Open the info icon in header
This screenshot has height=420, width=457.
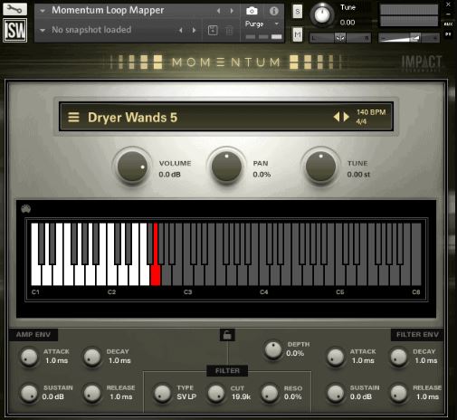tap(273, 11)
